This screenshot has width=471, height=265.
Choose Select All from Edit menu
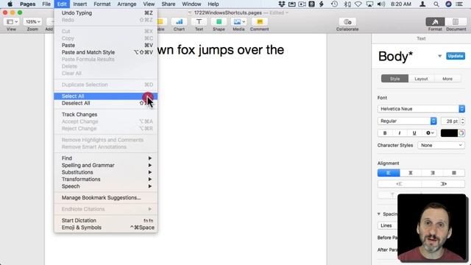pos(106,96)
